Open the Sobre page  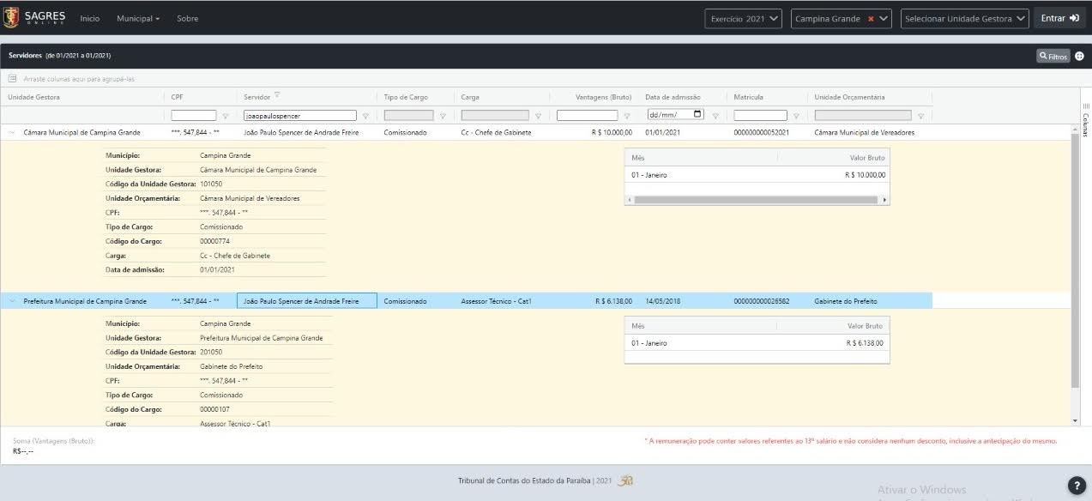pyautogui.click(x=187, y=19)
